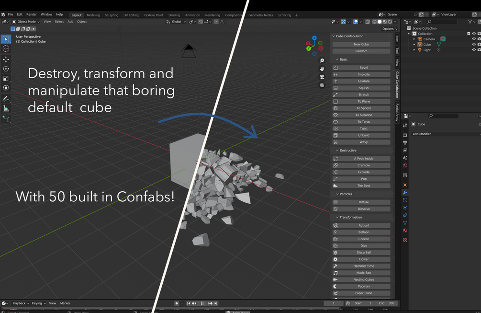Open the Output properties tab icon
The width and height of the screenshot is (481, 313).
405,142
